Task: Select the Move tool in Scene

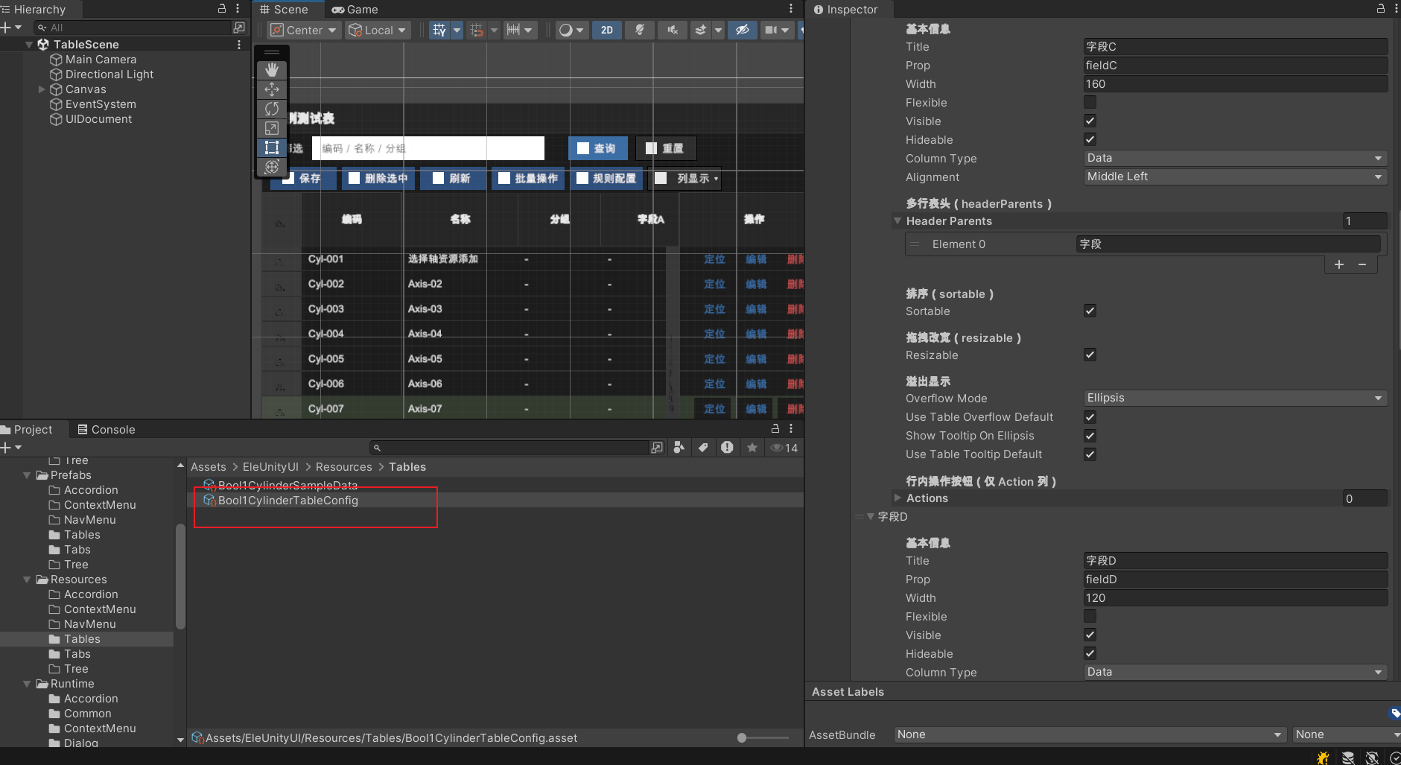Action: [x=272, y=89]
